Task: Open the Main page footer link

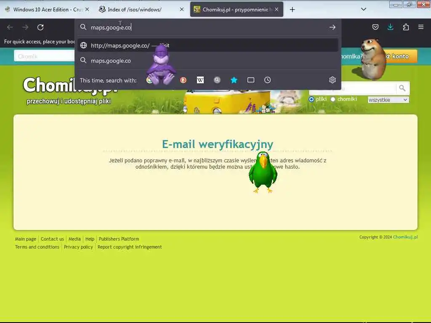Action: (x=26, y=239)
